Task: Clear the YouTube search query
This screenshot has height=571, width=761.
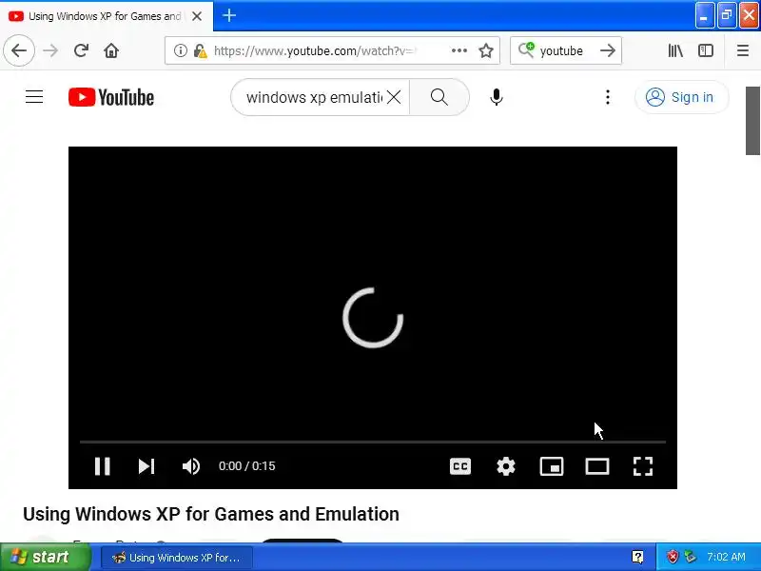Action: (x=394, y=97)
